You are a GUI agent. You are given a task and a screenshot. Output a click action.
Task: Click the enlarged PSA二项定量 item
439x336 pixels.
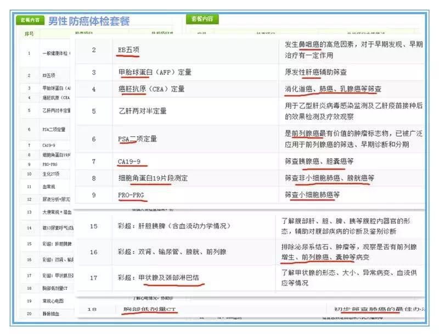pyautogui.click(x=137, y=139)
